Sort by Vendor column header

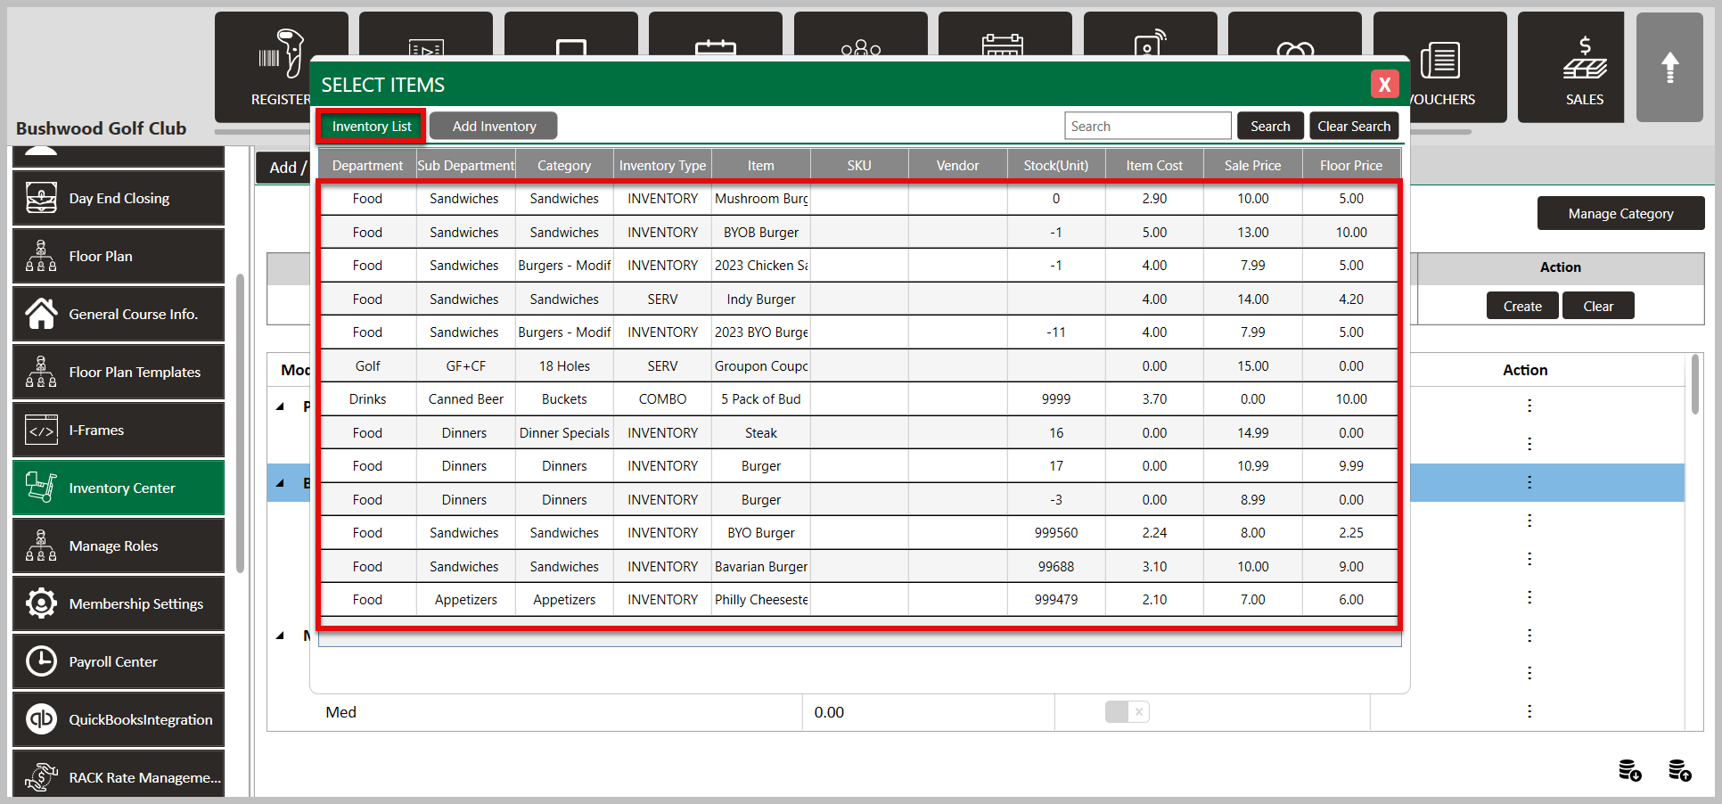[957, 166]
